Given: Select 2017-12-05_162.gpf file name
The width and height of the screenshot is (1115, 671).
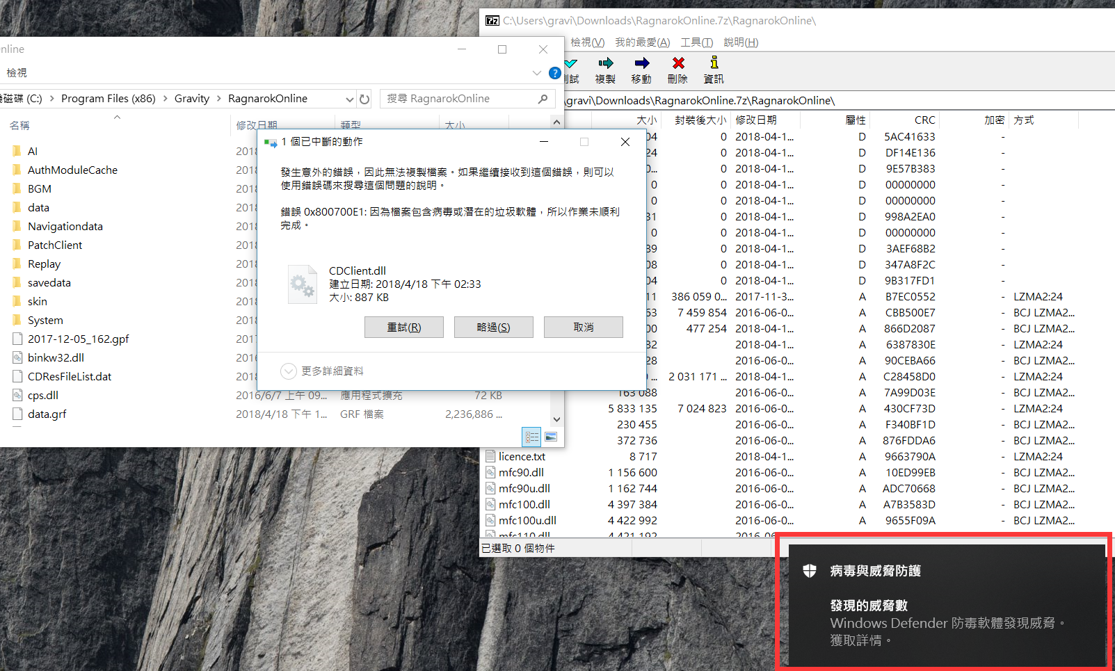Looking at the screenshot, I should pos(79,339).
